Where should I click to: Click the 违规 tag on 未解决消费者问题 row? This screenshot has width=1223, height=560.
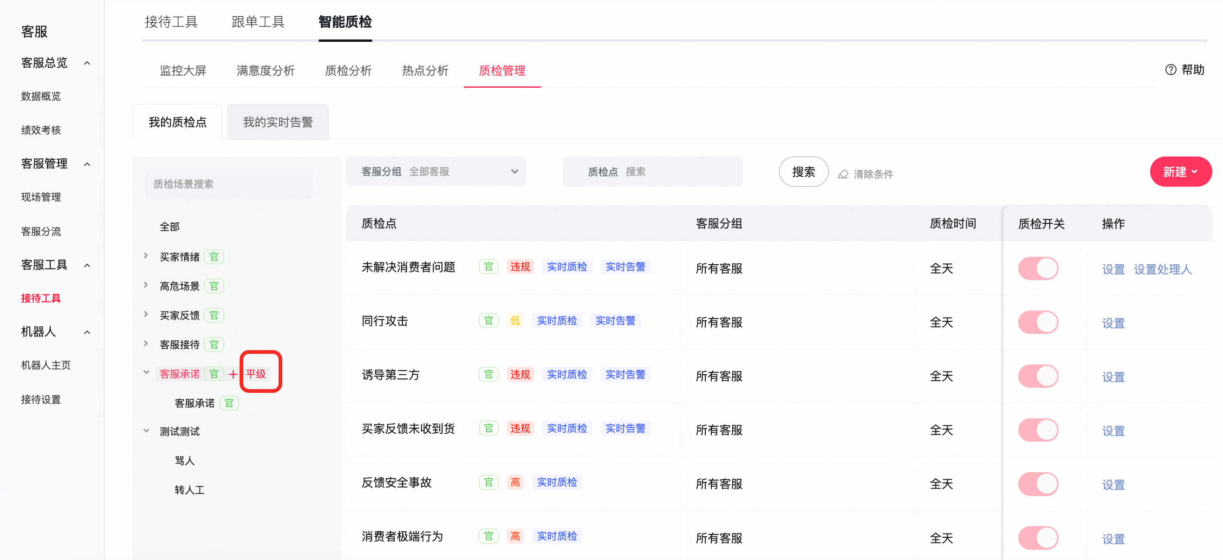tap(520, 267)
